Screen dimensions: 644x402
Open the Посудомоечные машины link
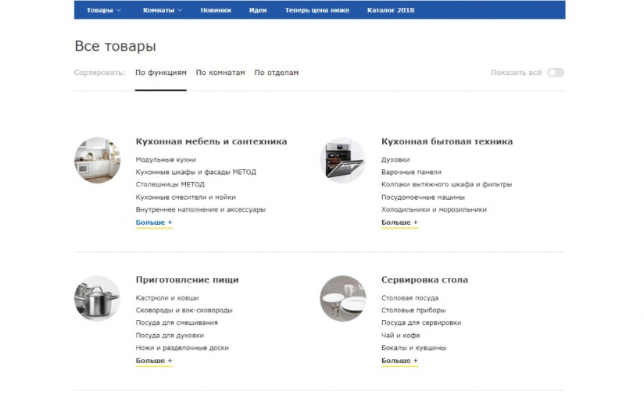pyautogui.click(x=423, y=197)
